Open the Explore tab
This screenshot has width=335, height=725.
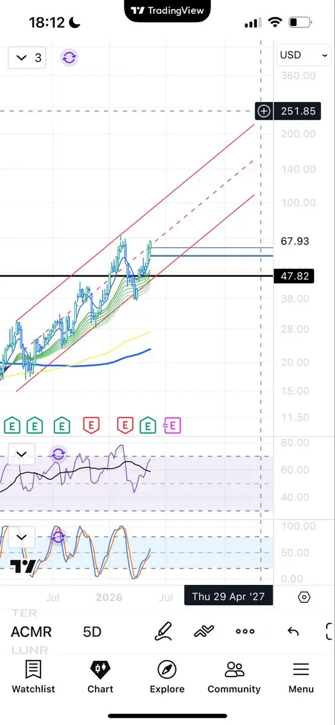(167, 677)
